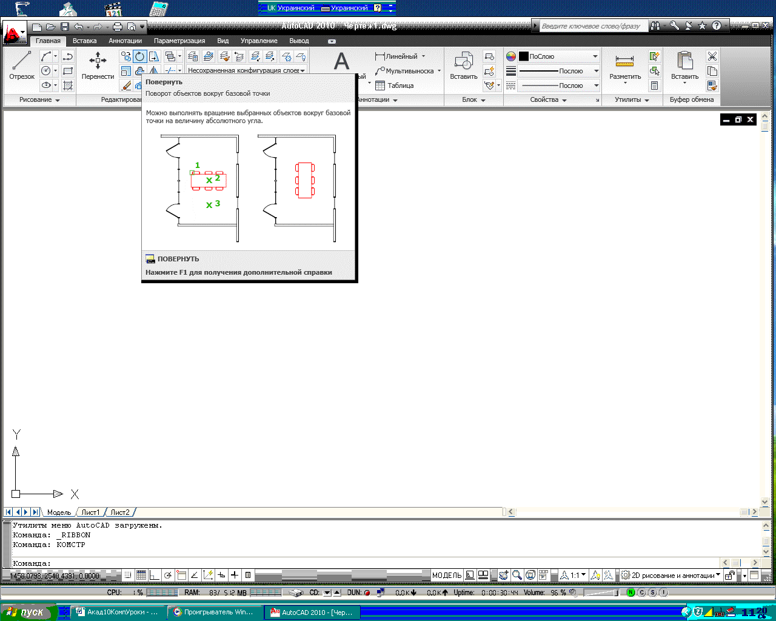The image size is (776, 621).
Task: Select the Отрезок line tool
Action: (22, 65)
